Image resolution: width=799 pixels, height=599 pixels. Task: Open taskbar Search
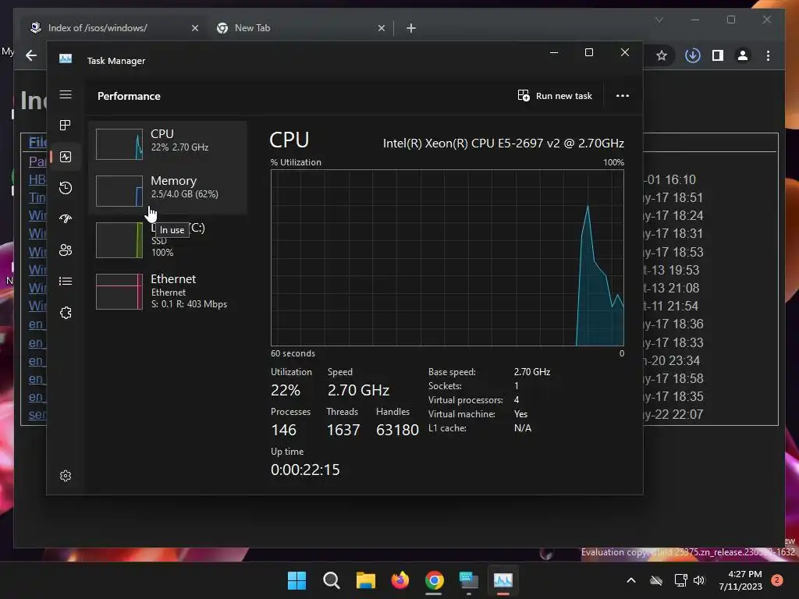pos(331,580)
